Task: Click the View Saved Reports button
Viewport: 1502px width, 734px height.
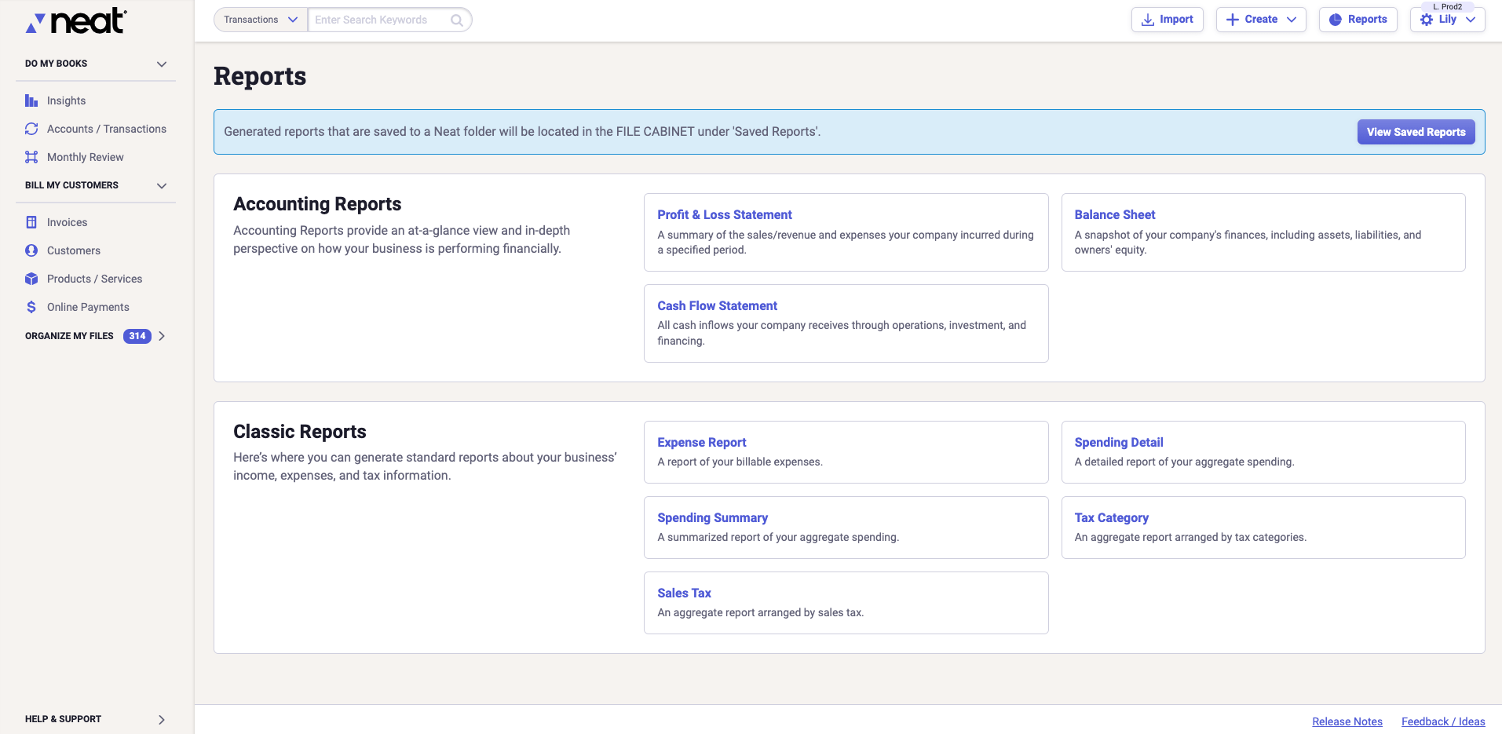Action: 1415,132
